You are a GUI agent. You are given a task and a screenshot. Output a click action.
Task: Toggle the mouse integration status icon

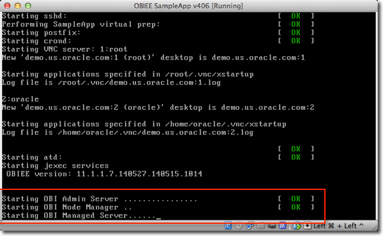click(297, 226)
